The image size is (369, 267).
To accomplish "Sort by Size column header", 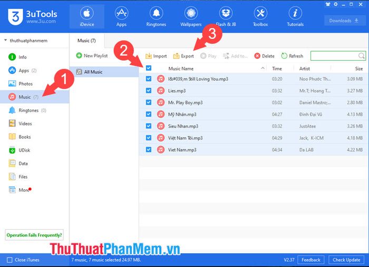I will pyautogui.click(x=359, y=68).
